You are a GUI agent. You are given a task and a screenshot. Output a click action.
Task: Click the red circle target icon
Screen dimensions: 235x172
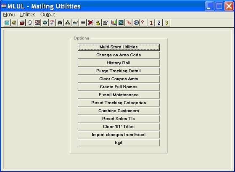(90, 23)
